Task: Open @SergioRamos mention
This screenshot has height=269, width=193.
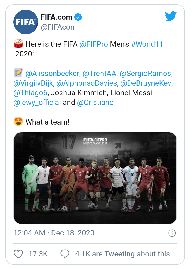Action: click(x=145, y=73)
